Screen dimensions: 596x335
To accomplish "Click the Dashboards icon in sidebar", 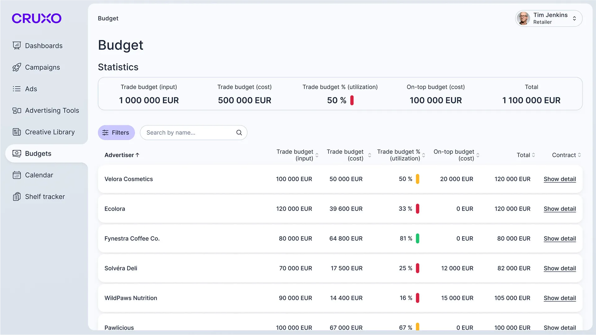I will (17, 46).
